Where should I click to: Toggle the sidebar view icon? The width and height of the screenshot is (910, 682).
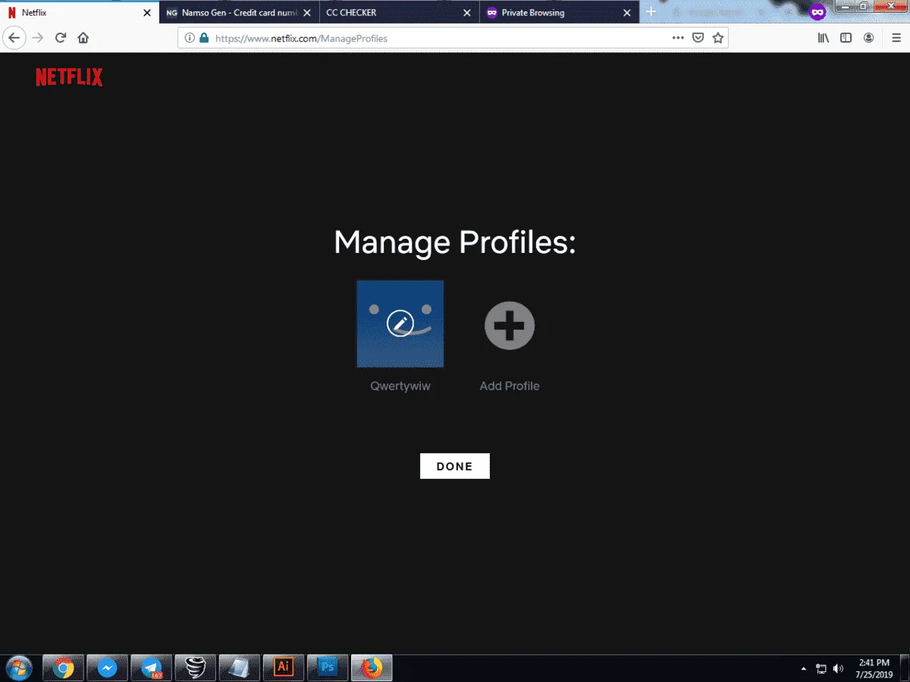click(x=846, y=38)
